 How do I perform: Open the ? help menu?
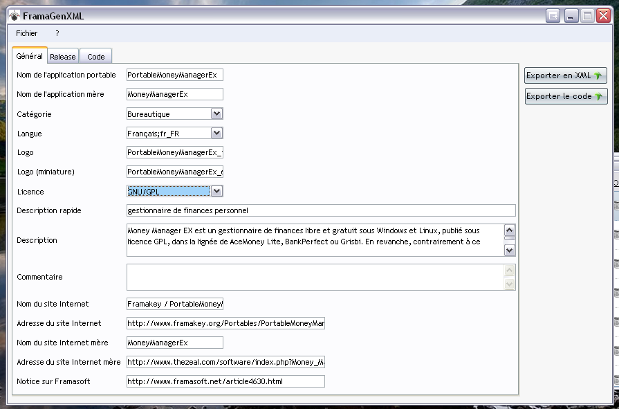[57, 33]
